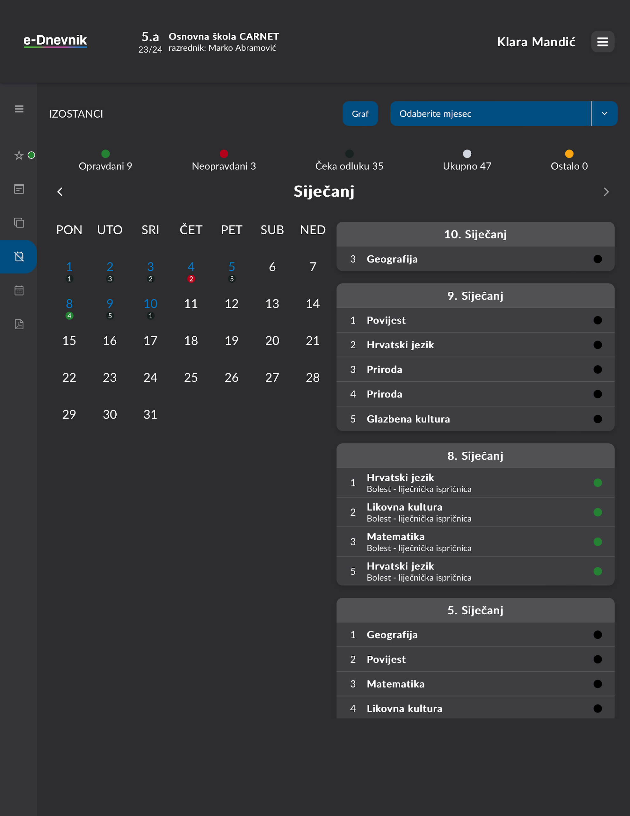Go to previous month with left chevron
630x816 pixels.
(x=60, y=192)
